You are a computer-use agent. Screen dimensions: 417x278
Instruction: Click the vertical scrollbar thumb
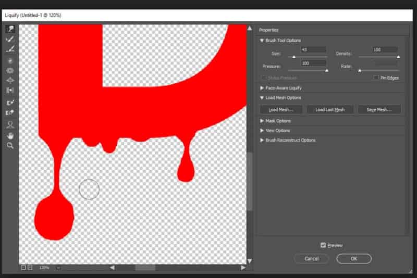(250, 182)
